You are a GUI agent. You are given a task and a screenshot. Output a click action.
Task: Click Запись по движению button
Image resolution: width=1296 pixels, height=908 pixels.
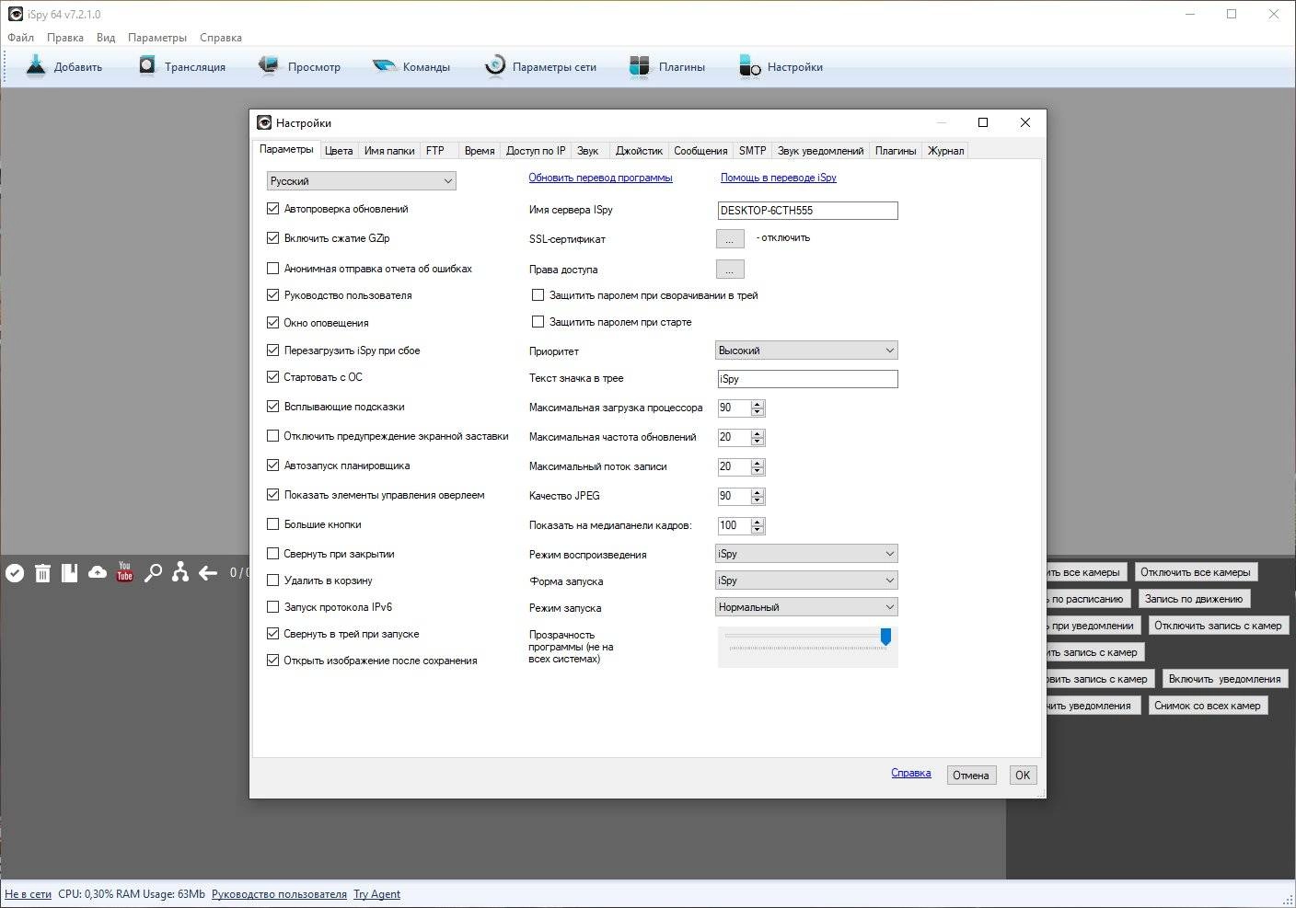(x=1194, y=599)
